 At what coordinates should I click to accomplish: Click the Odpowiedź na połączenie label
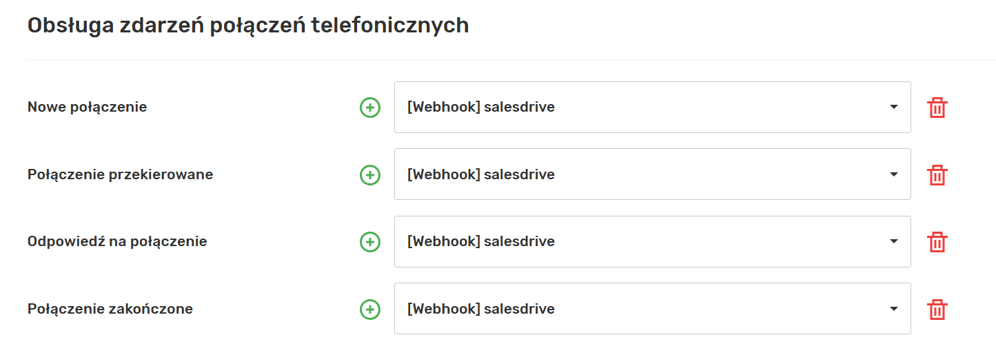pyautogui.click(x=117, y=241)
